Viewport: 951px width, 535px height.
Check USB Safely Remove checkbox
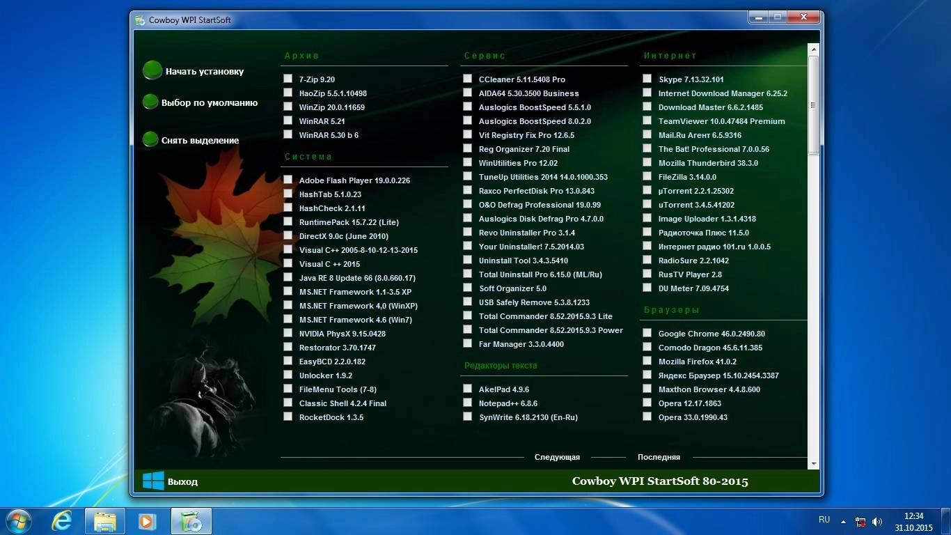(x=468, y=302)
